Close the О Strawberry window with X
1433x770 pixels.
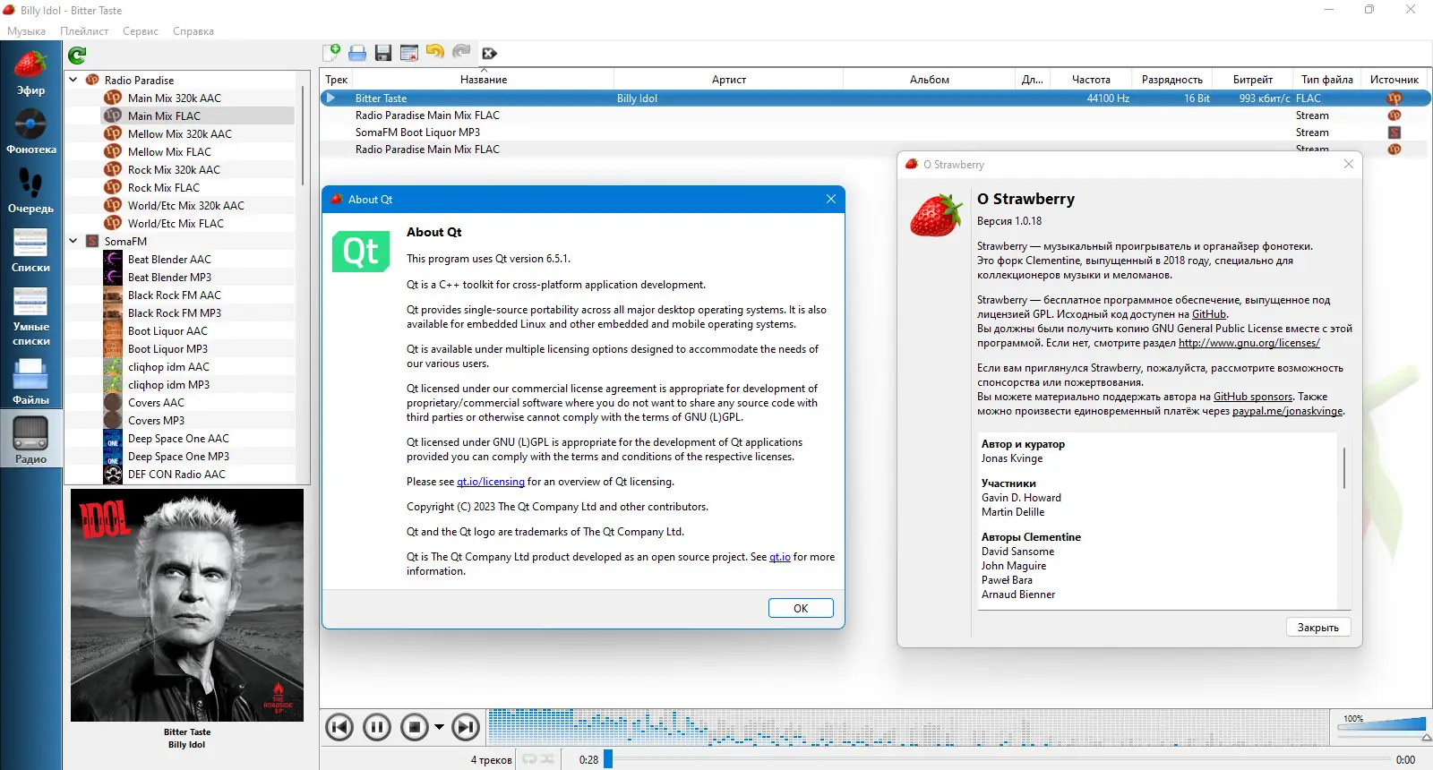pyautogui.click(x=1349, y=164)
